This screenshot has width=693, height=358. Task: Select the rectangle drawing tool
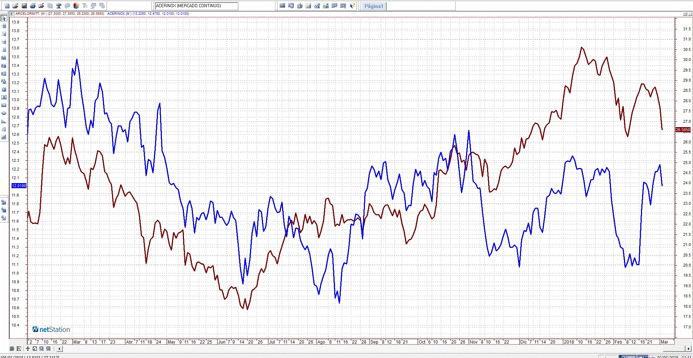coord(4,105)
